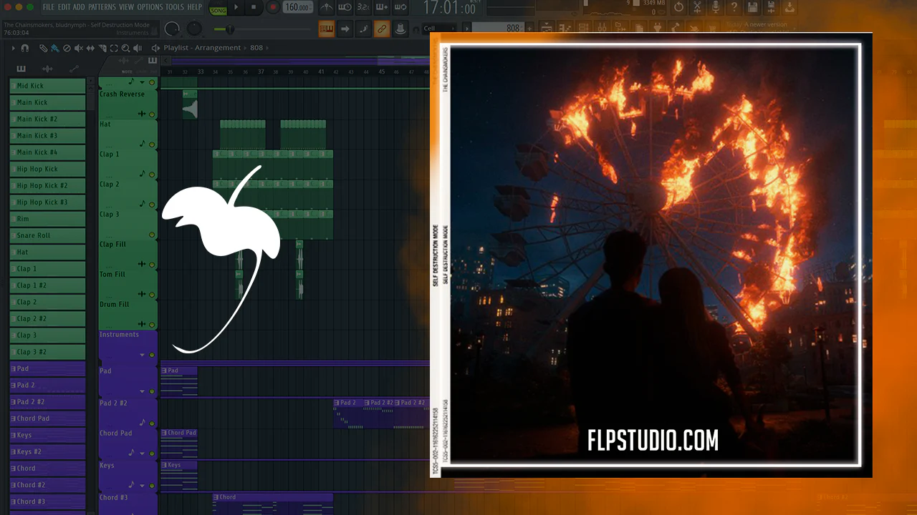Screen dimensions: 917x515
Task: Open the FILE menu
Action: click(x=48, y=7)
